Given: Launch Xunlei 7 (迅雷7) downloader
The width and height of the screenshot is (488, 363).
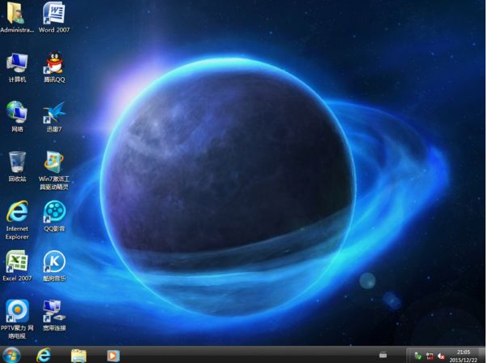Looking at the screenshot, I should [x=54, y=112].
